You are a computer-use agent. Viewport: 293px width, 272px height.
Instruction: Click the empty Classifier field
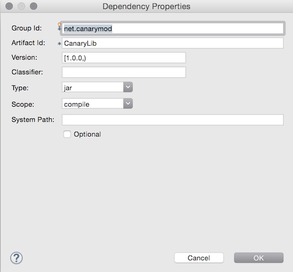(x=124, y=73)
